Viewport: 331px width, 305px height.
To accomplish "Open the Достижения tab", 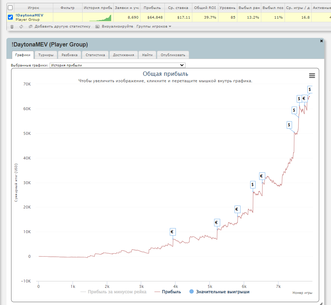I will (123, 55).
